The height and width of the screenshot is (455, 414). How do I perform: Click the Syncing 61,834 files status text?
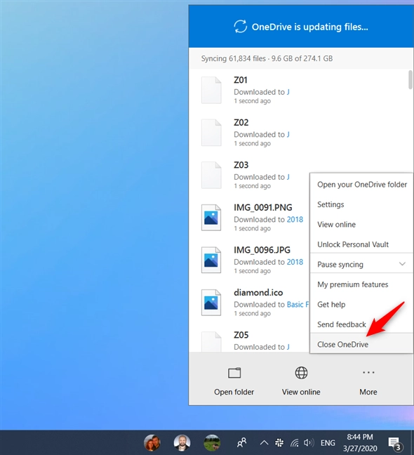[267, 58]
